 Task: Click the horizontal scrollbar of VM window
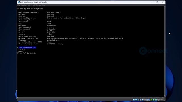tap(90, 97)
